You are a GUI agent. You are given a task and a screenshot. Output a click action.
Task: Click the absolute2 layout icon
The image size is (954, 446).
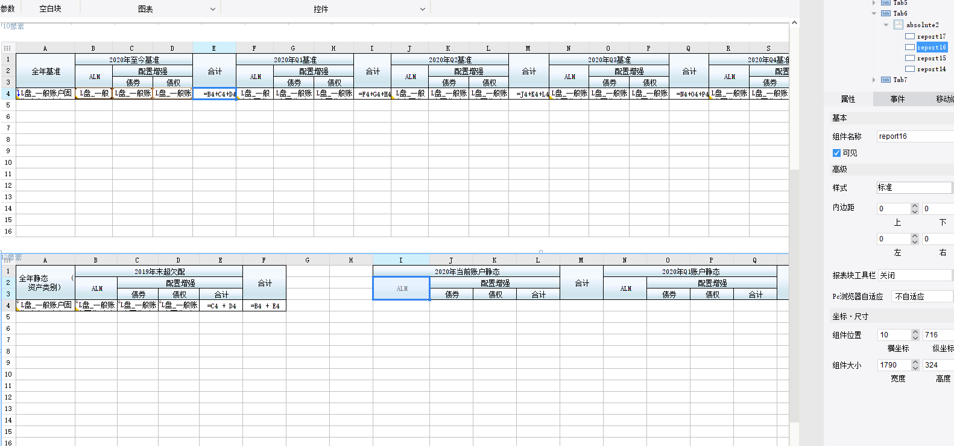899,25
